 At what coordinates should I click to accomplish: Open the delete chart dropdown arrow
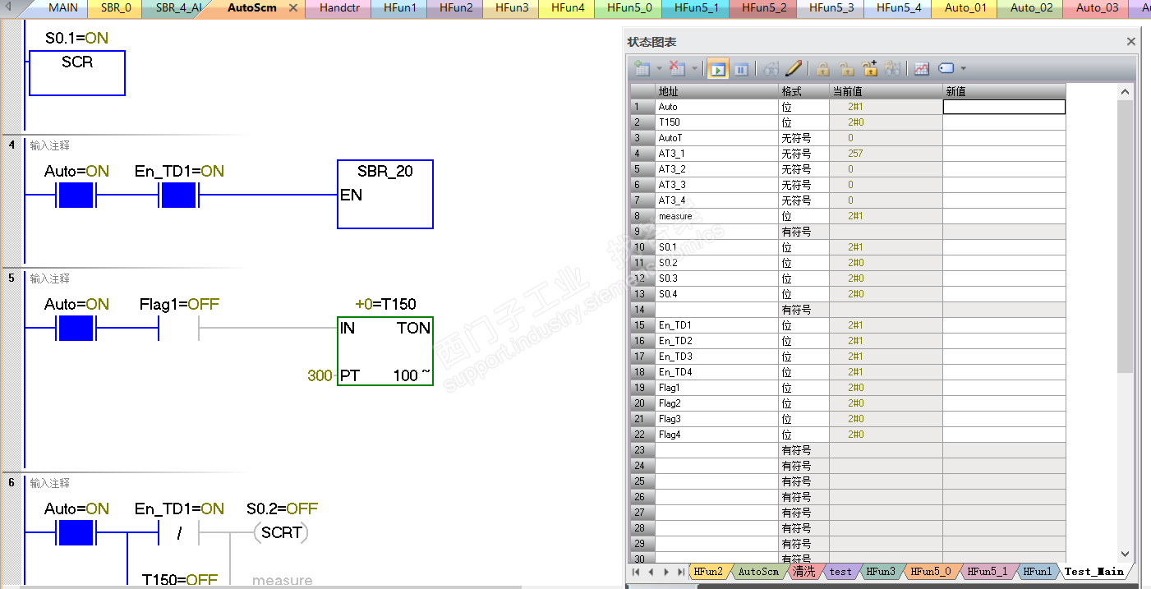(694, 69)
